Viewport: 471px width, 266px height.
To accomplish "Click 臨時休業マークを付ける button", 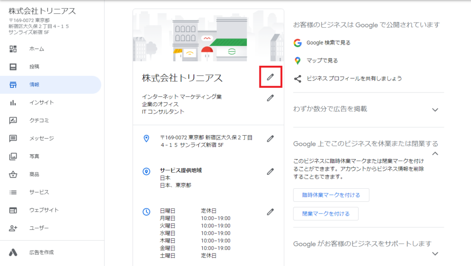I will [331, 195].
